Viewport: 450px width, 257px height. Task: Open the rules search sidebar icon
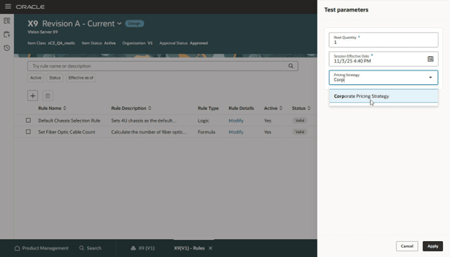[7, 20]
